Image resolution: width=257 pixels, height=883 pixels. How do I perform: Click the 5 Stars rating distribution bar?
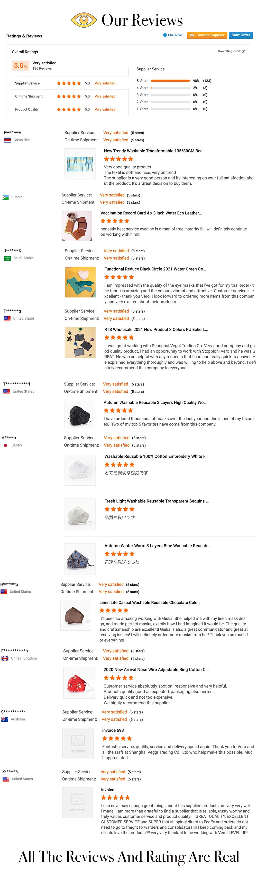click(170, 81)
